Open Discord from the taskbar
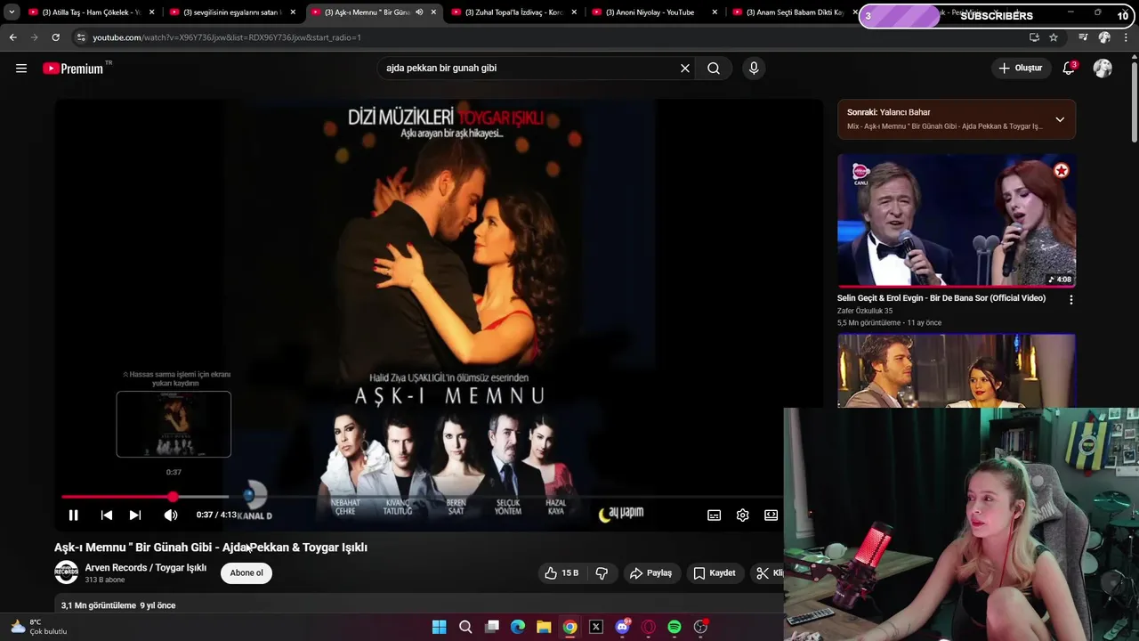Viewport: 1139px width, 641px height. (x=622, y=627)
